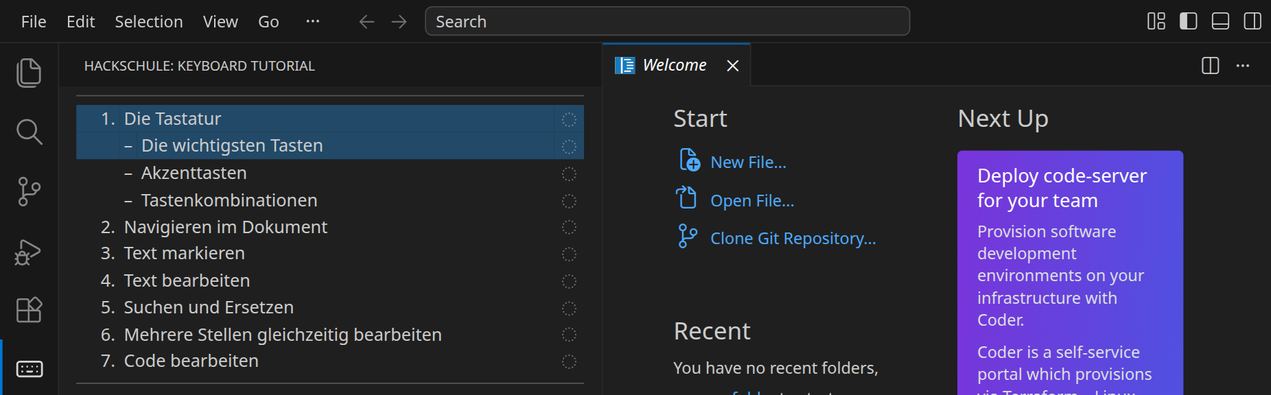Select chapter 7. Code bearbeiten
The width and height of the screenshot is (1271, 395).
[x=330, y=361]
